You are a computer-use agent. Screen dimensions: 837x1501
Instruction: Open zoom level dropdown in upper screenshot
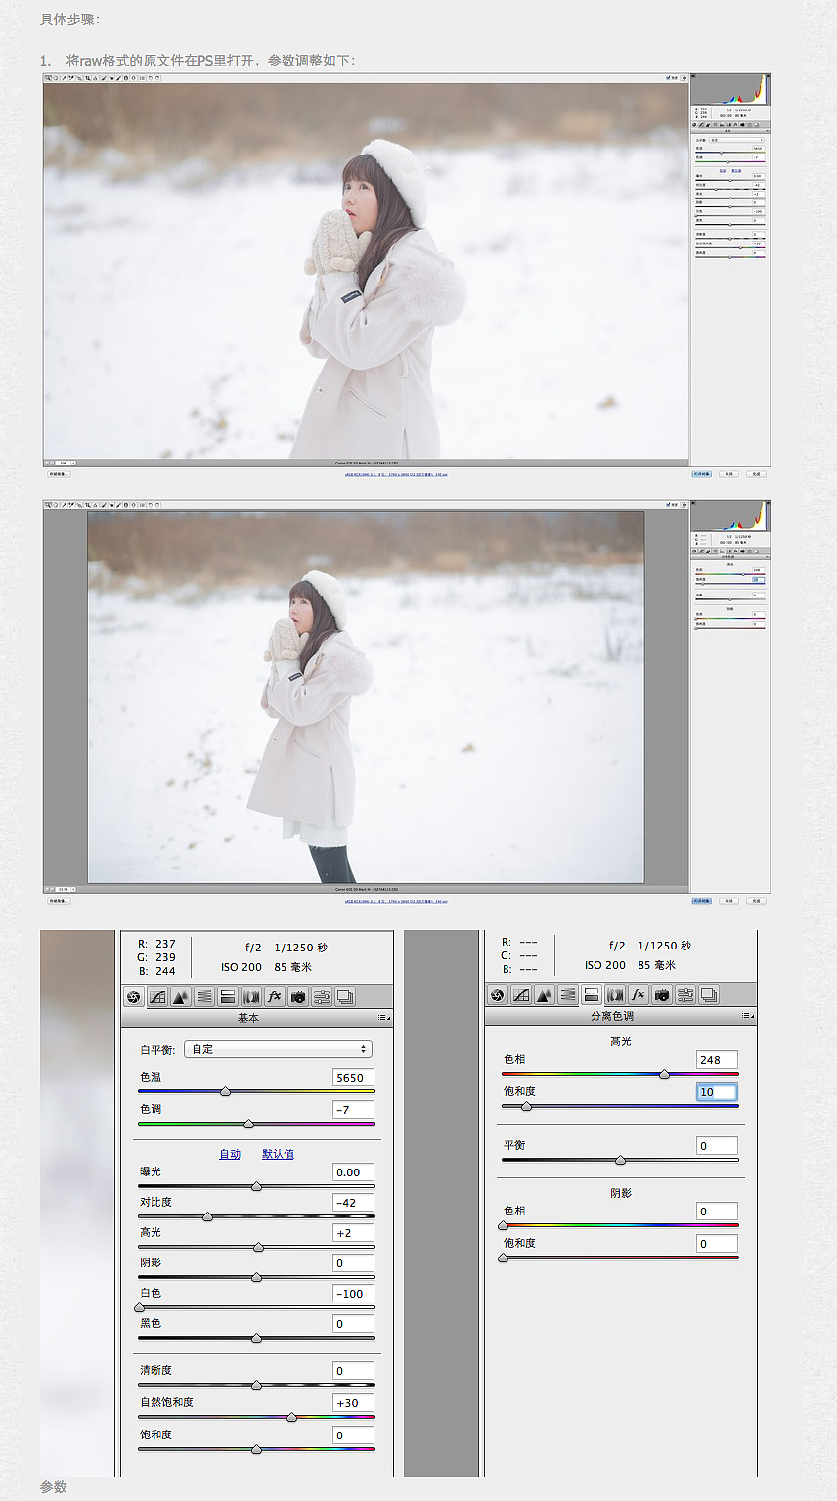[66, 463]
